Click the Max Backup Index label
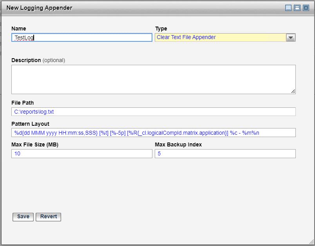This screenshot has height=246, width=315. point(178,145)
